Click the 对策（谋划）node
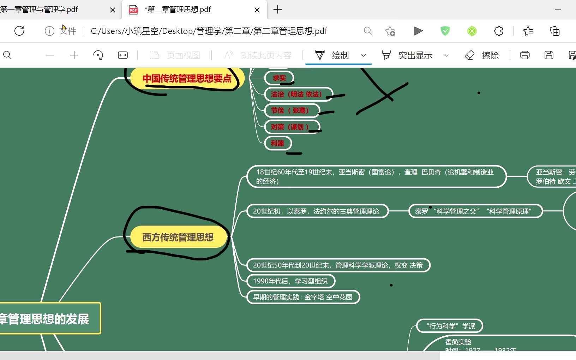Screen dimensions: 576x360 point(292,127)
